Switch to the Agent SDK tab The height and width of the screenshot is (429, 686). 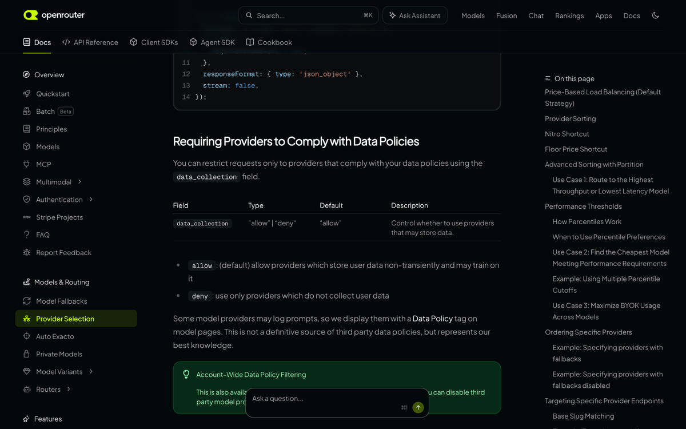pos(212,42)
